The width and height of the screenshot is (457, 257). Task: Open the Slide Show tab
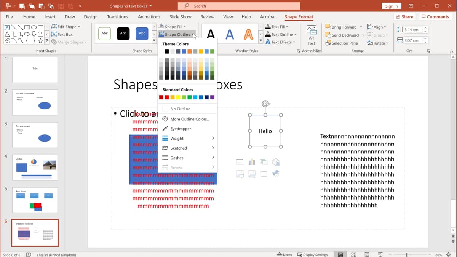click(181, 17)
